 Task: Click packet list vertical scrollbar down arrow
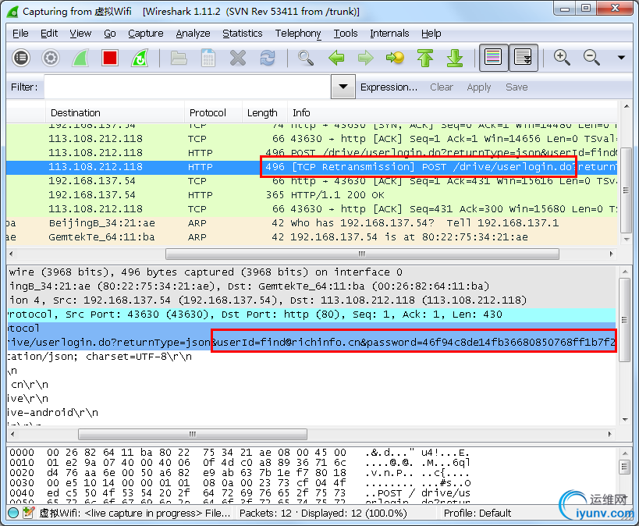coord(627,240)
